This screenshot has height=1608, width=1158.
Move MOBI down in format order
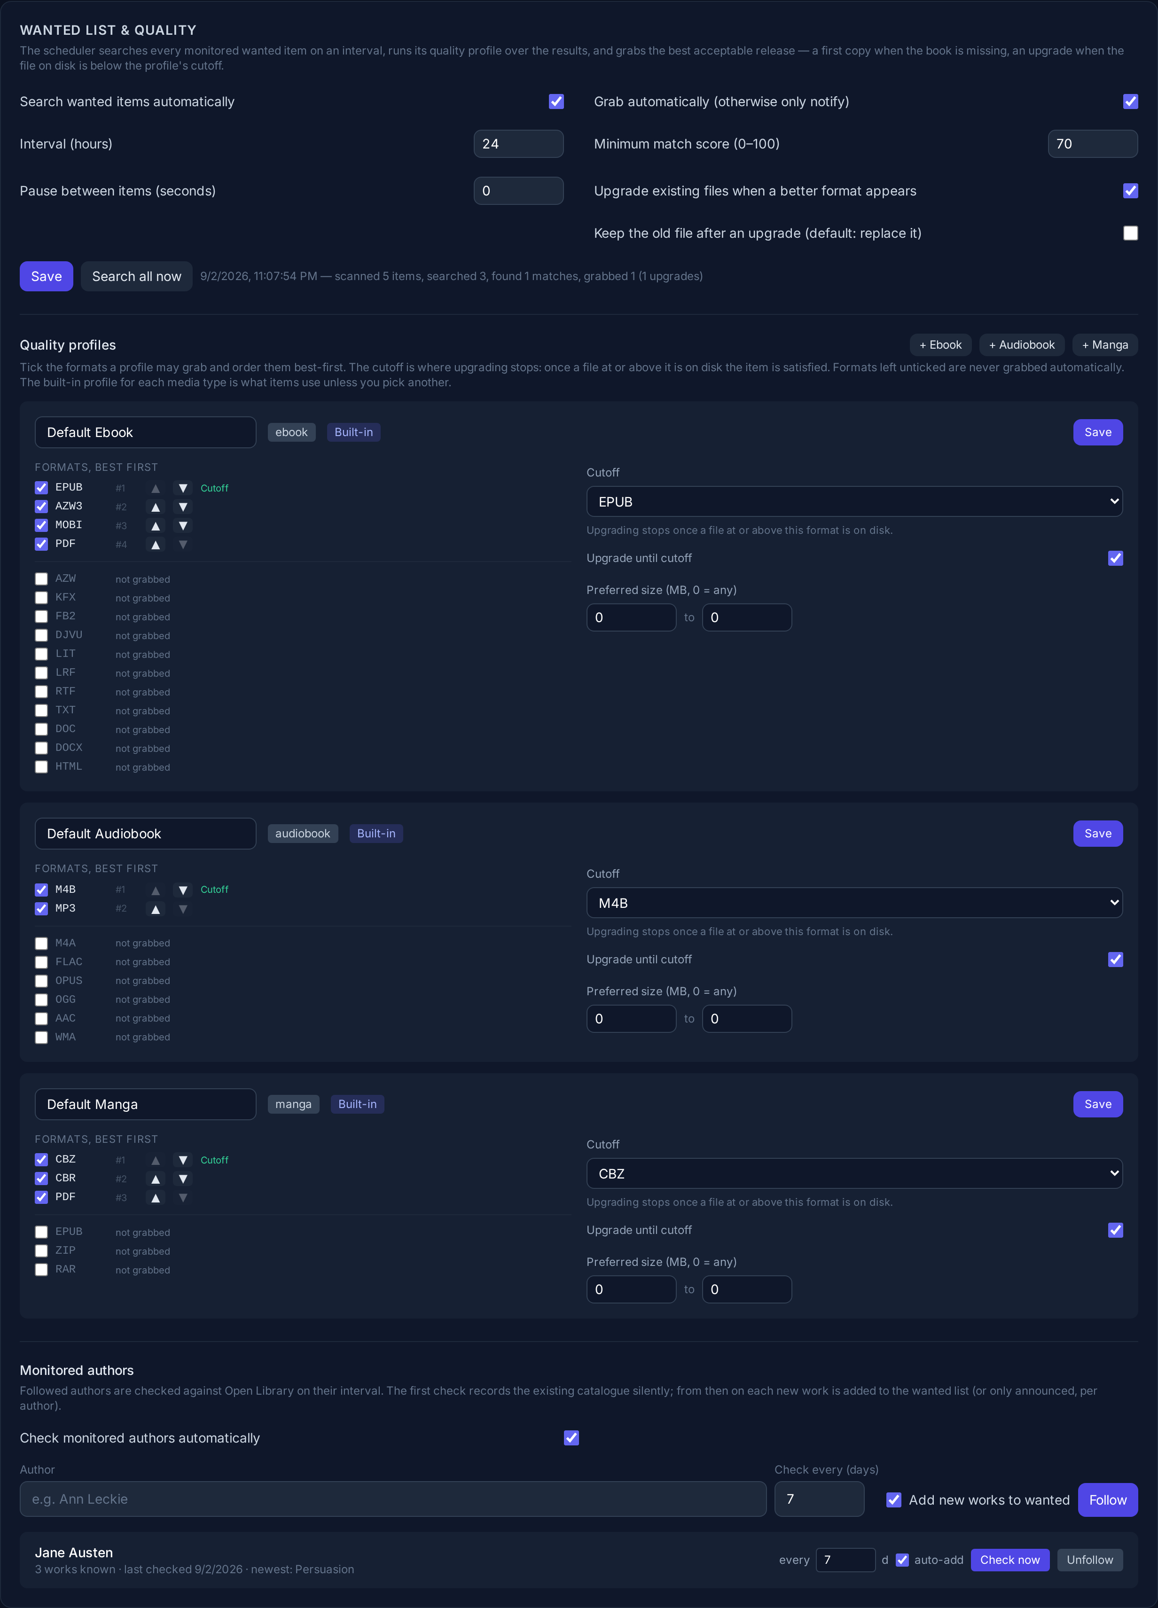coord(183,525)
